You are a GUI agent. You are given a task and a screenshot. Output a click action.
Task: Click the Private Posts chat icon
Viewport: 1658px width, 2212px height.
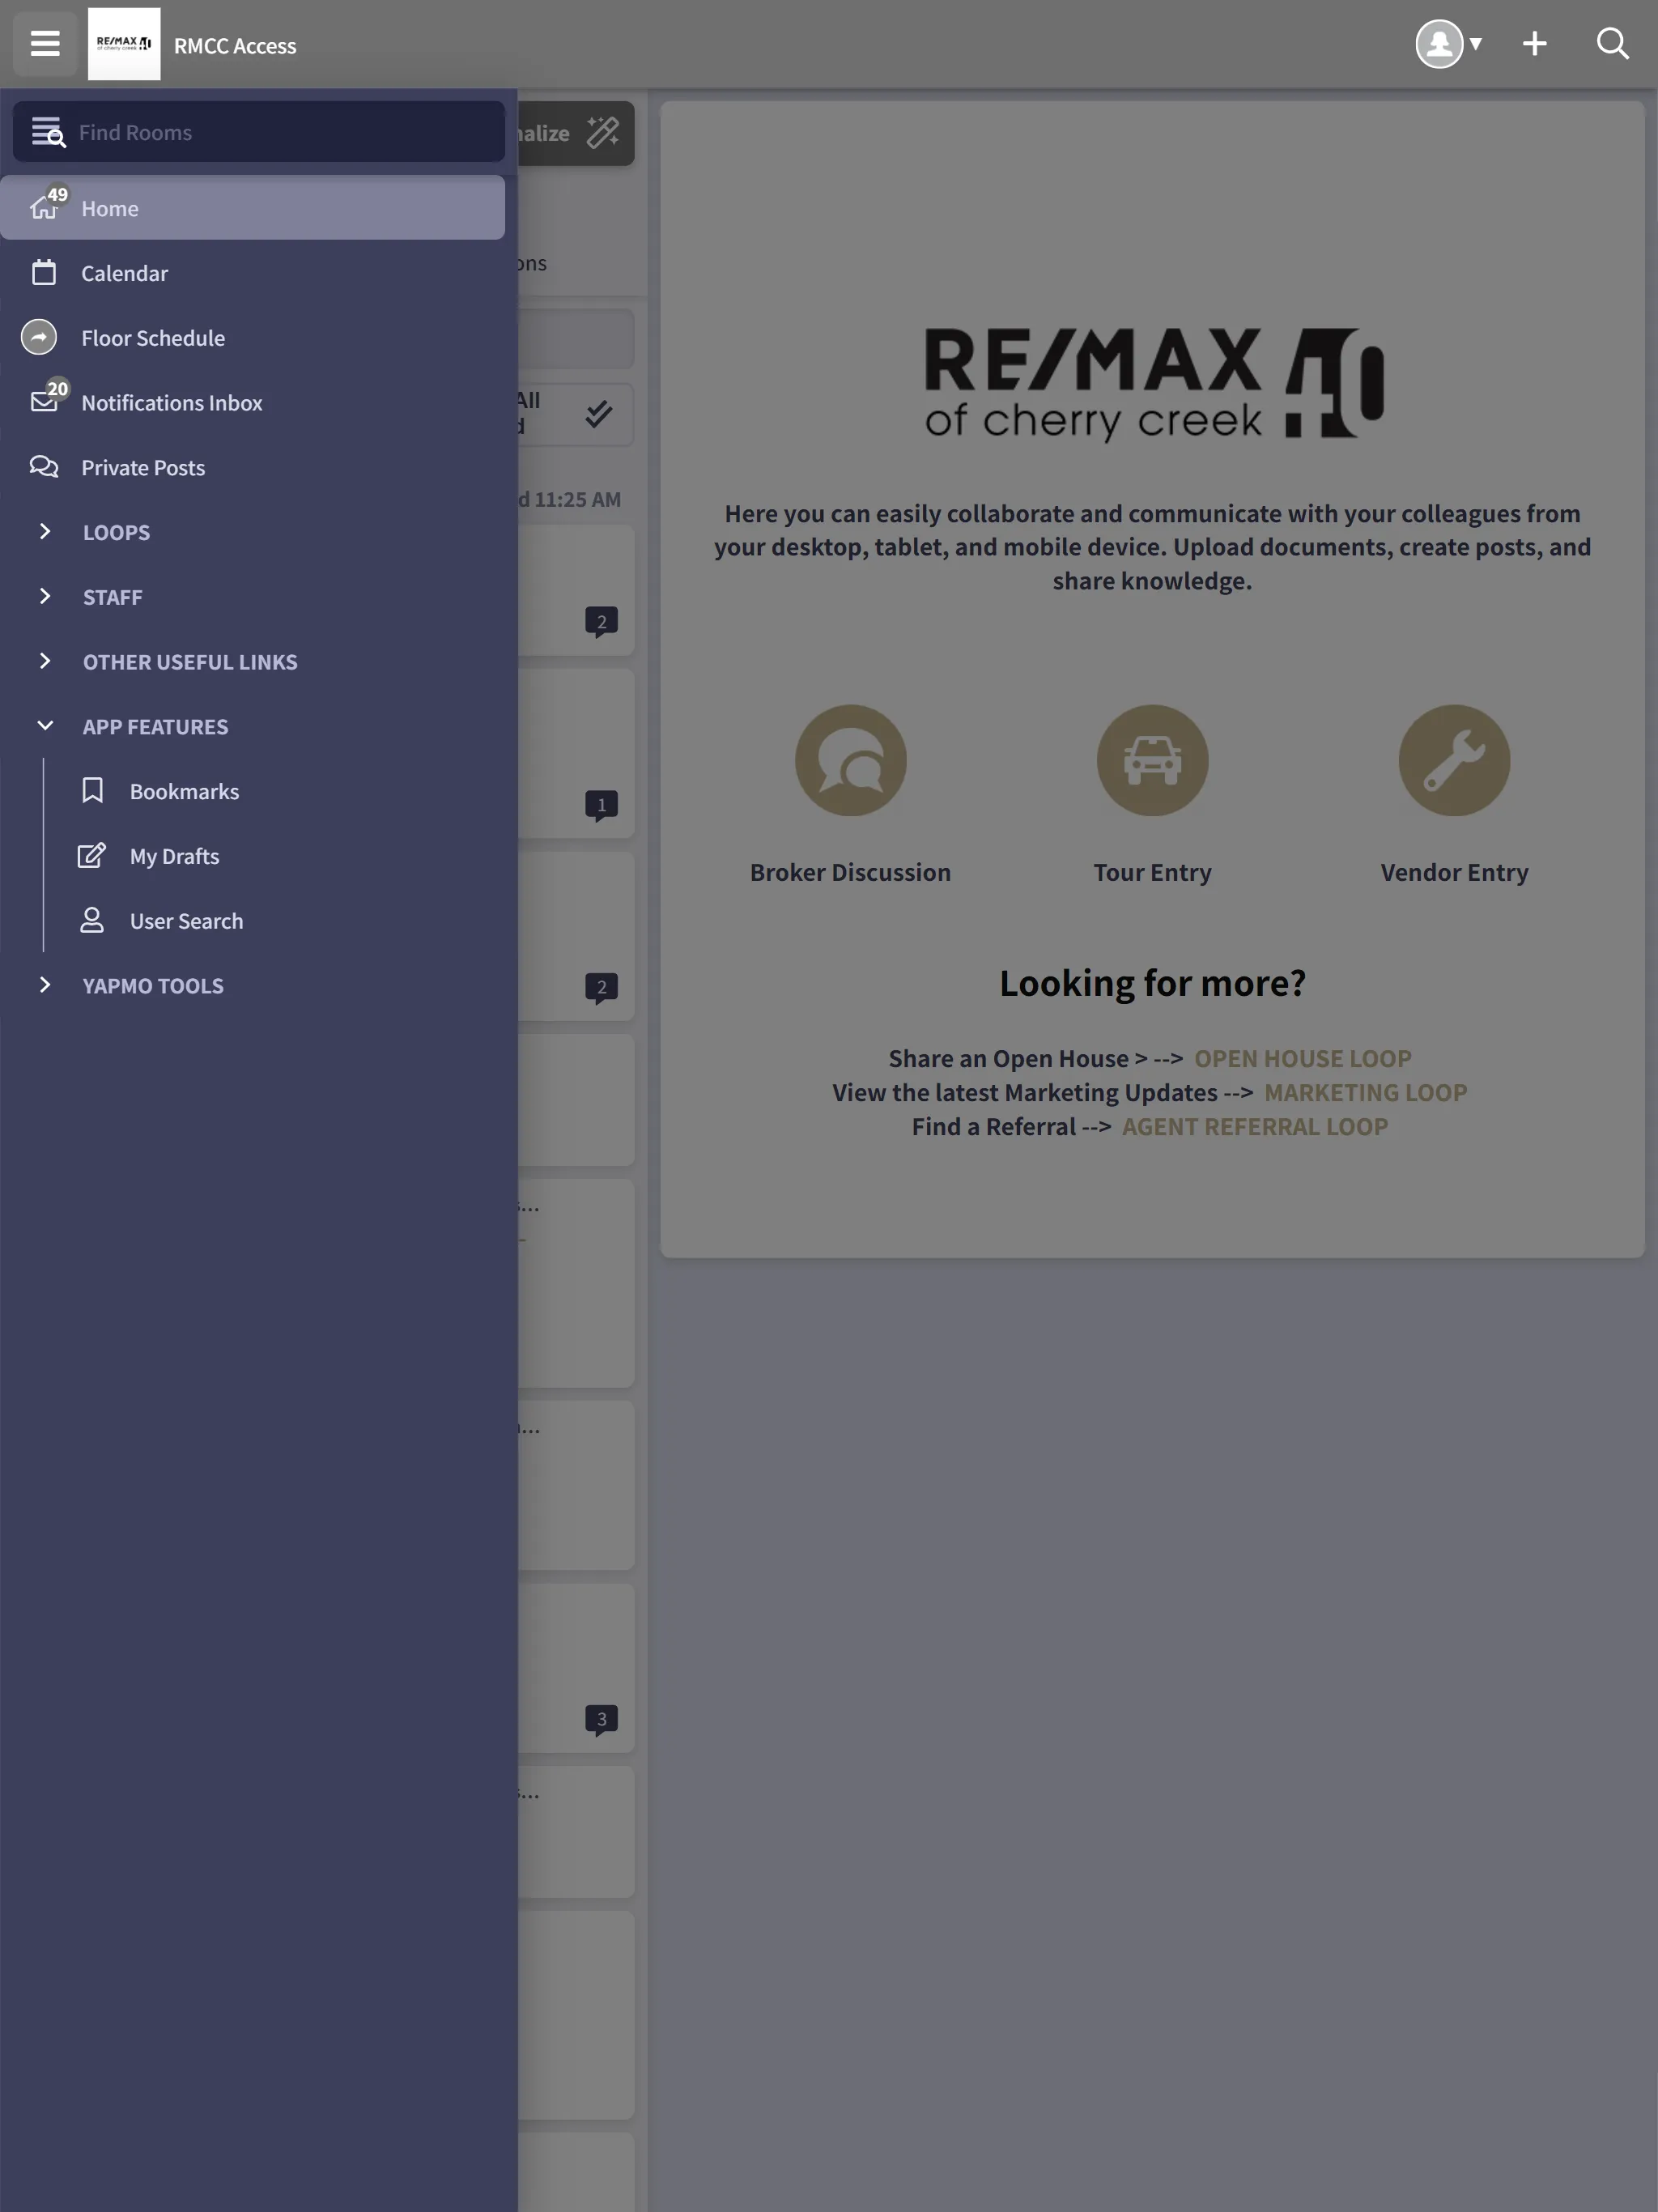click(x=44, y=467)
